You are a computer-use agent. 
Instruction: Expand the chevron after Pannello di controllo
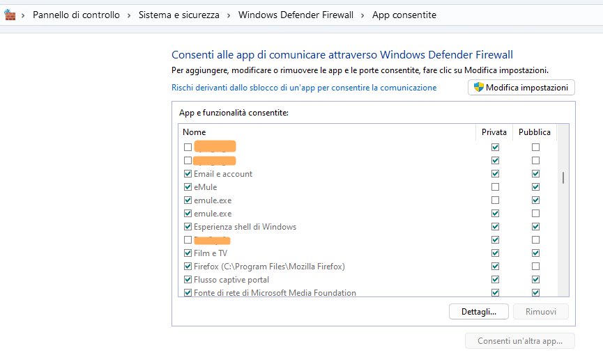click(x=129, y=15)
